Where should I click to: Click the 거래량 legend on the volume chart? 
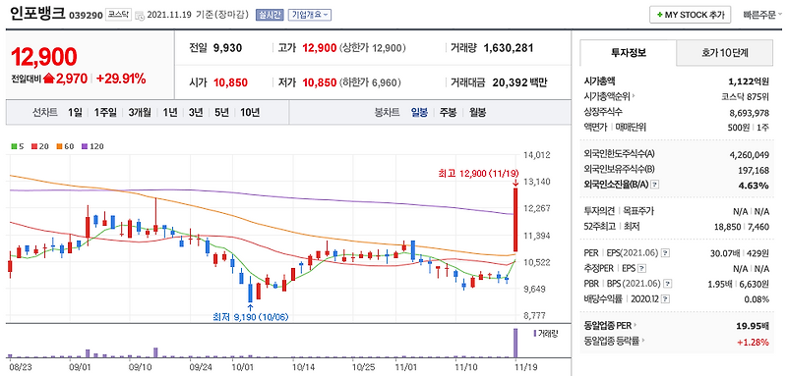[545, 333]
